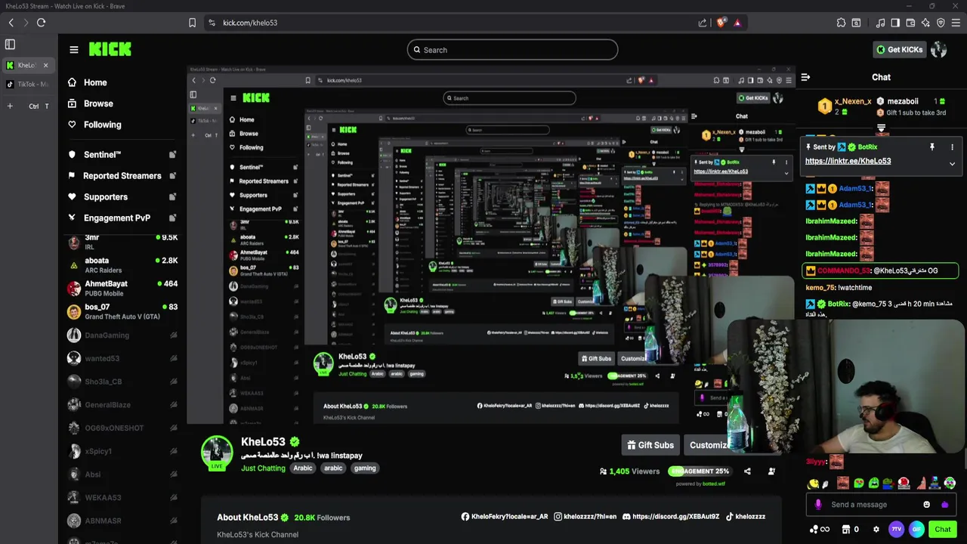Bookmark this page in the address bar
This screenshot has width=967, height=544.
point(192,23)
